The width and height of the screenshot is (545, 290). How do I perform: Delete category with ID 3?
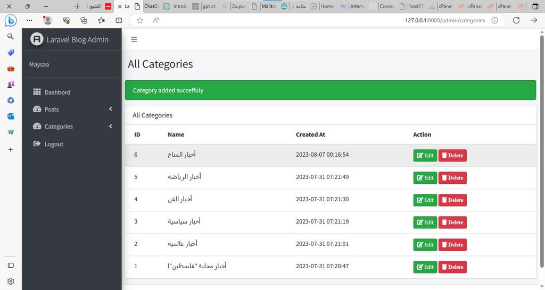pyautogui.click(x=452, y=223)
